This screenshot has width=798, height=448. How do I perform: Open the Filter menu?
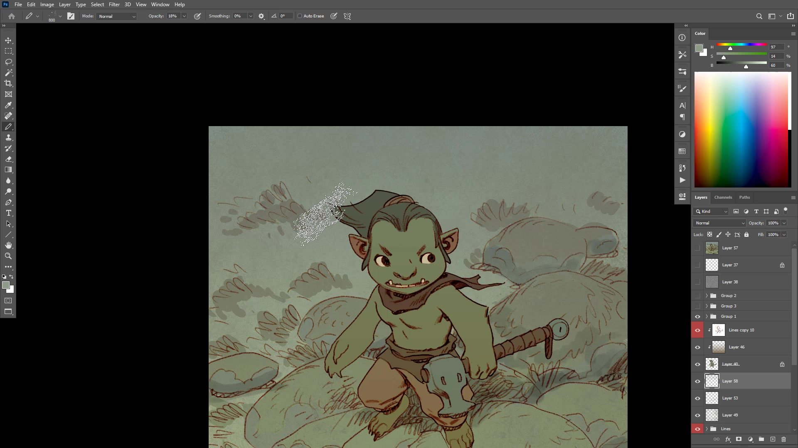tap(114, 5)
